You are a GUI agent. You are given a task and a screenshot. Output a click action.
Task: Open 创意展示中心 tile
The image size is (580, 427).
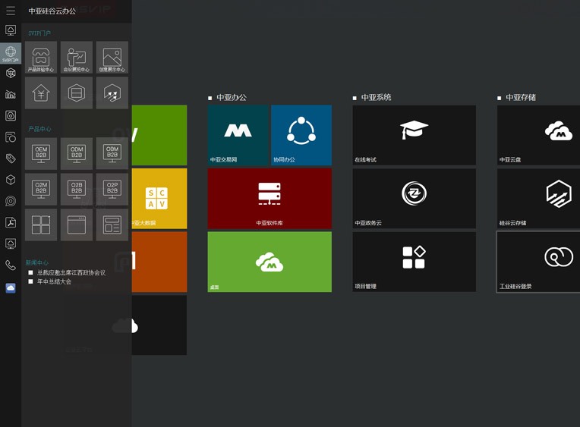(112, 58)
